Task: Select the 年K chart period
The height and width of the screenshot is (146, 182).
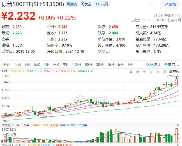Action: (x=65, y=64)
